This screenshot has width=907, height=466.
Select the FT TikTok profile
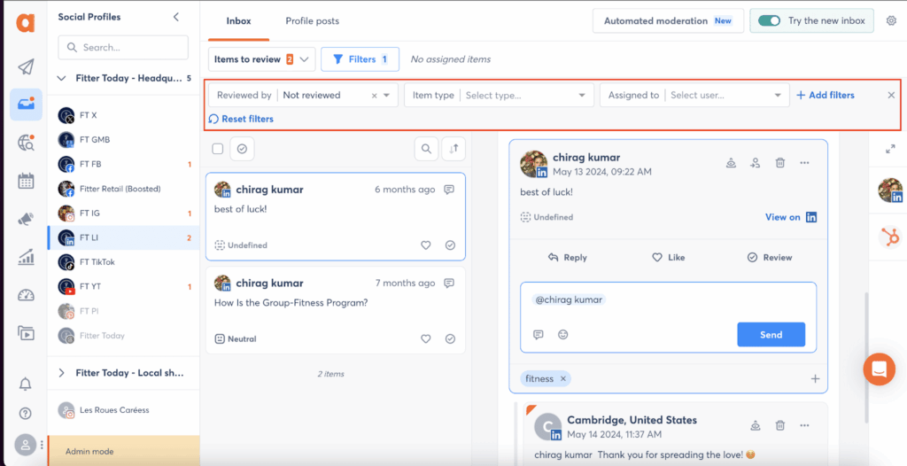tap(123, 262)
